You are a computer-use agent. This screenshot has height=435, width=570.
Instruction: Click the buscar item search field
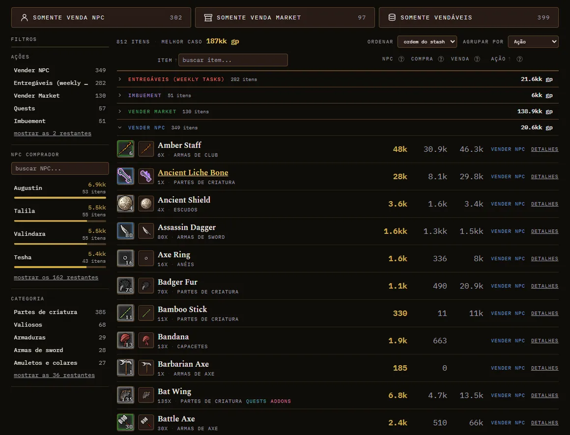tap(233, 60)
